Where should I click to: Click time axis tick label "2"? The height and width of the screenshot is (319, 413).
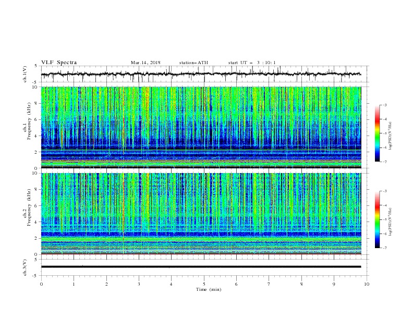click(106, 284)
